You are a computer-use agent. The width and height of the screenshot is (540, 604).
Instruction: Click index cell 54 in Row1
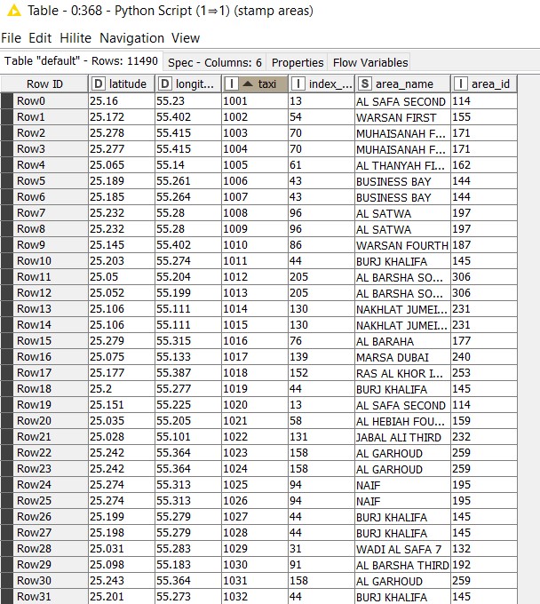(322, 116)
